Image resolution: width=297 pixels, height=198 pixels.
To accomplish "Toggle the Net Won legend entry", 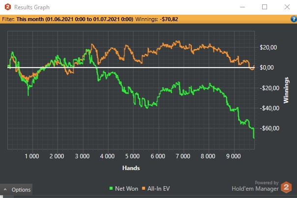I will 124,189.
